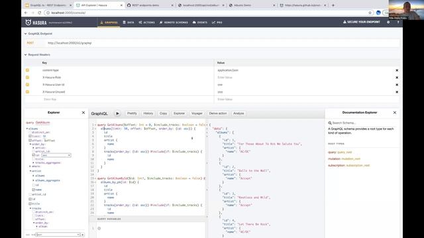The image size is (424, 238).
Task: Go back in the browser
Action: point(26,13)
